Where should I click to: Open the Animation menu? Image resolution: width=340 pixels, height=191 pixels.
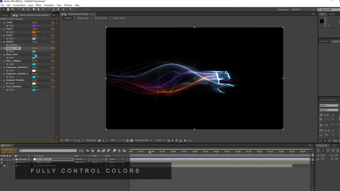49,5
